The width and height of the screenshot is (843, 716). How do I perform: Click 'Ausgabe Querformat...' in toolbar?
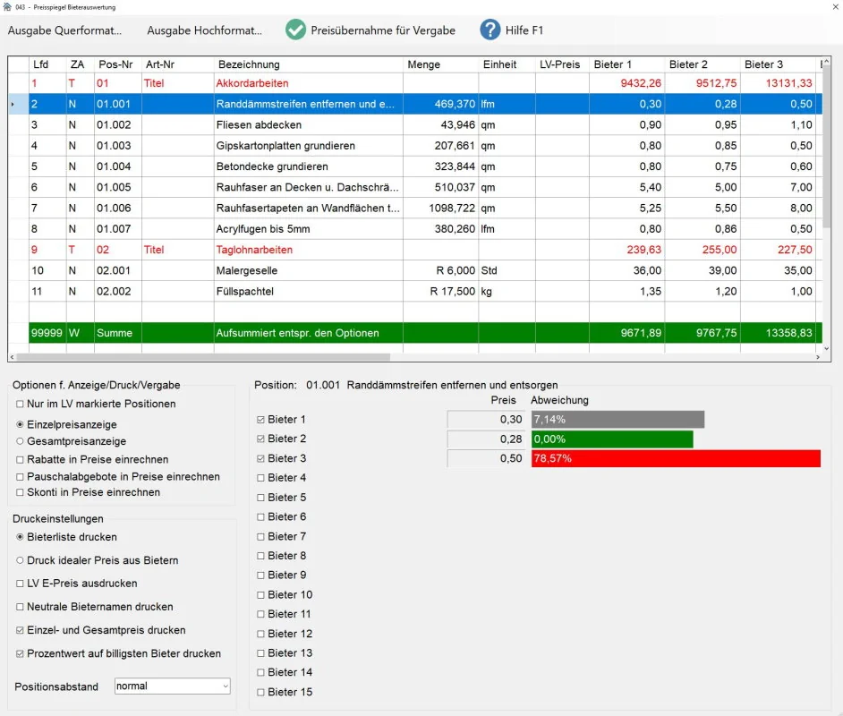[x=64, y=30]
